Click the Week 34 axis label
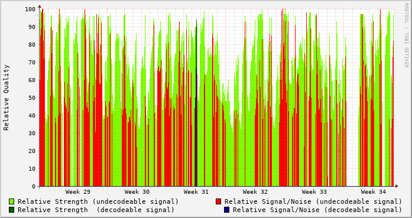The image size is (412, 218). (374, 192)
